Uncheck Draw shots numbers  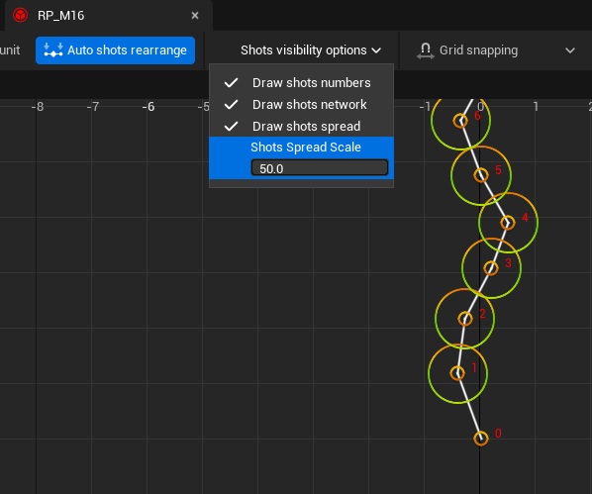pos(301,83)
